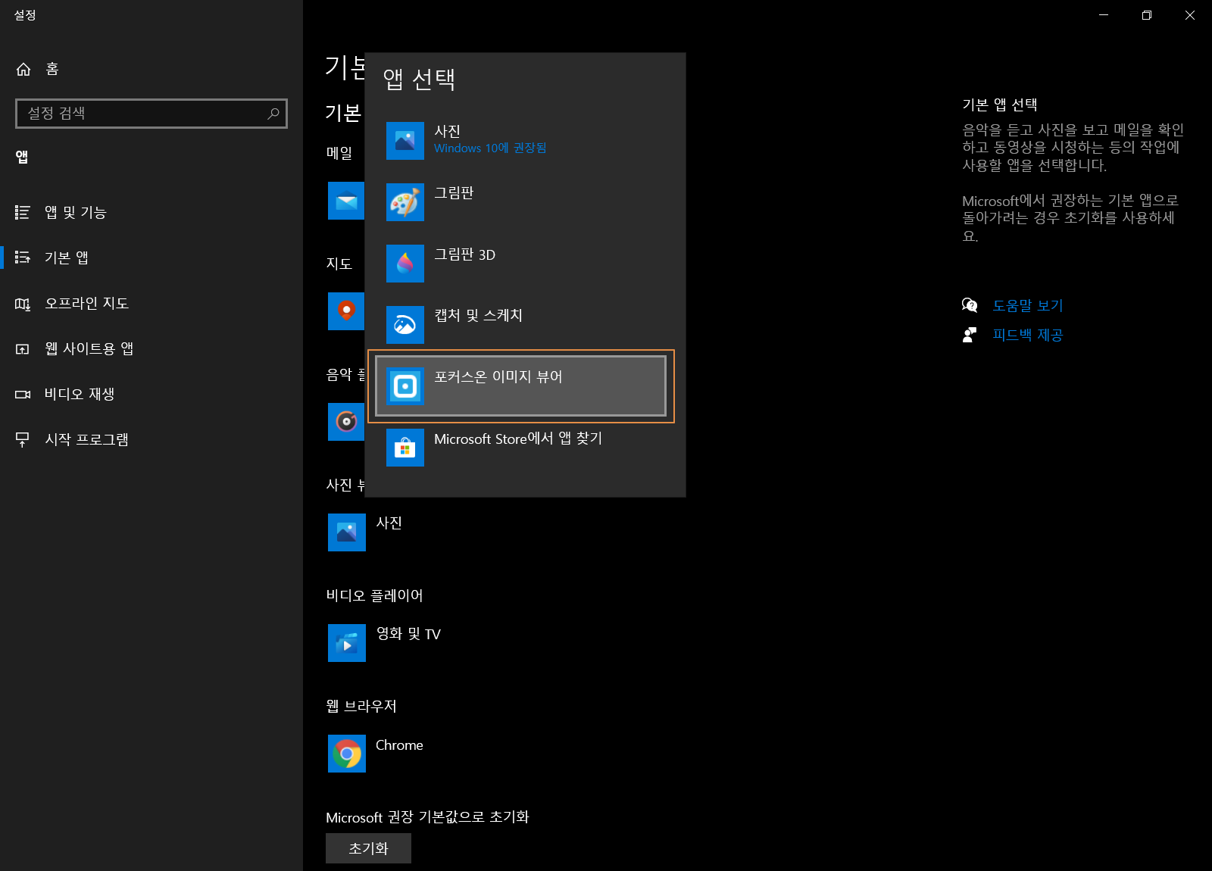Click the Mail app envelope icon
Screen dimensions: 1212x871
click(346, 201)
